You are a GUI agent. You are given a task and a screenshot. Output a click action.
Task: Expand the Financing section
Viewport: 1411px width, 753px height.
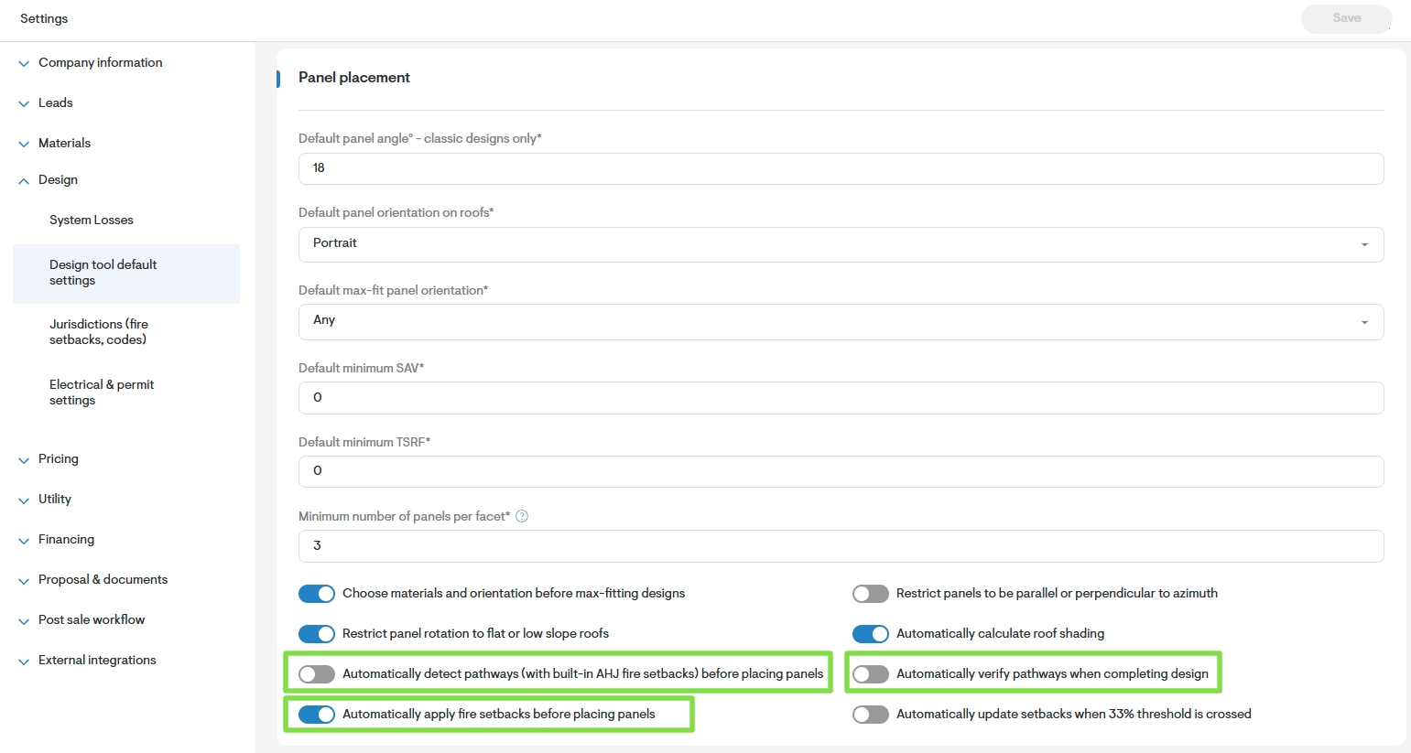pos(57,540)
